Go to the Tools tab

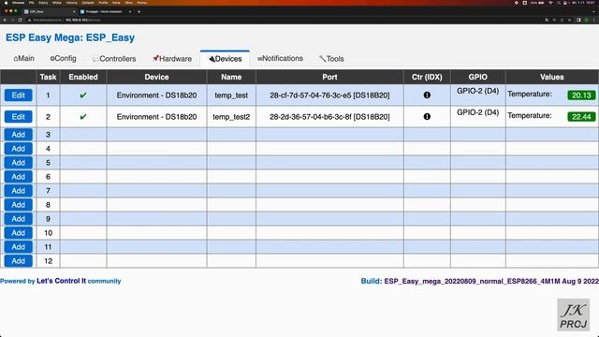pos(331,59)
